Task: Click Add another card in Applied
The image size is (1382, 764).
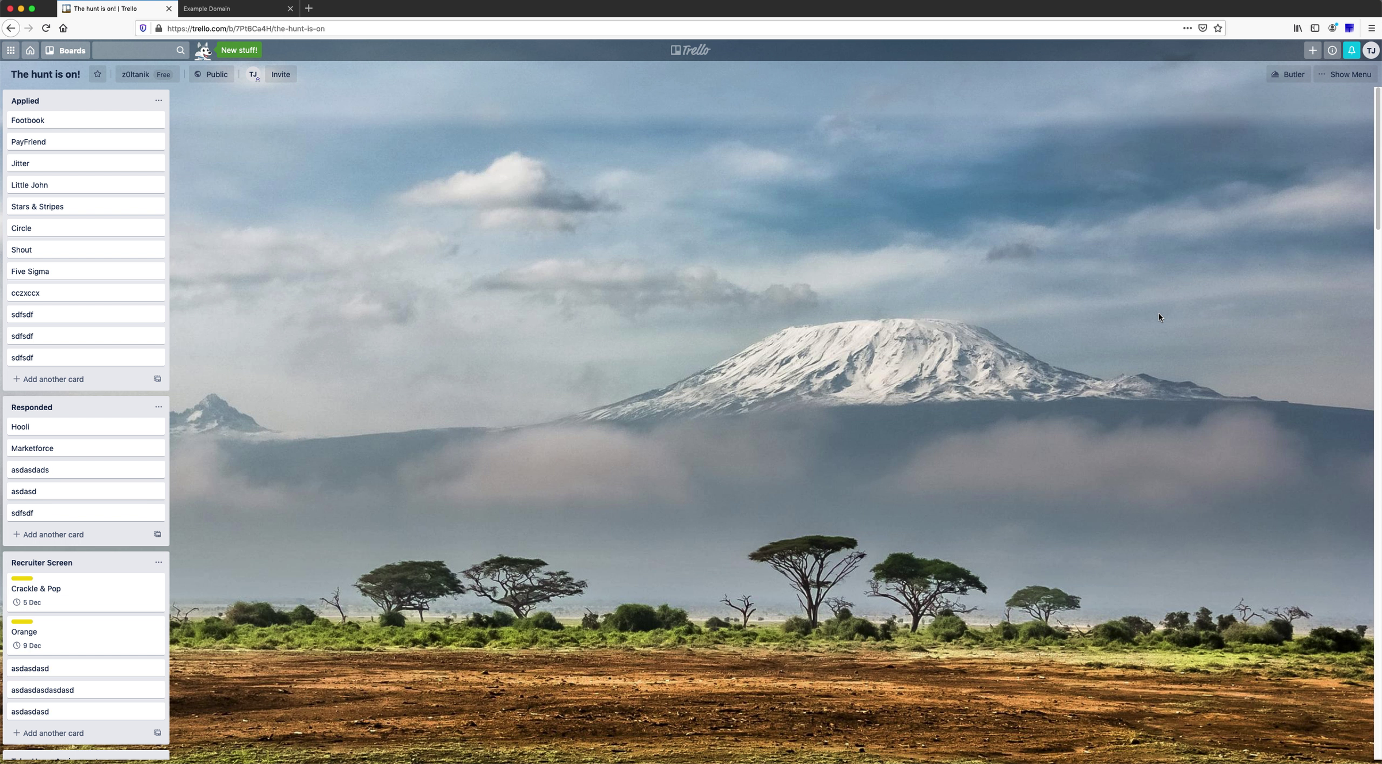Action: coord(53,379)
